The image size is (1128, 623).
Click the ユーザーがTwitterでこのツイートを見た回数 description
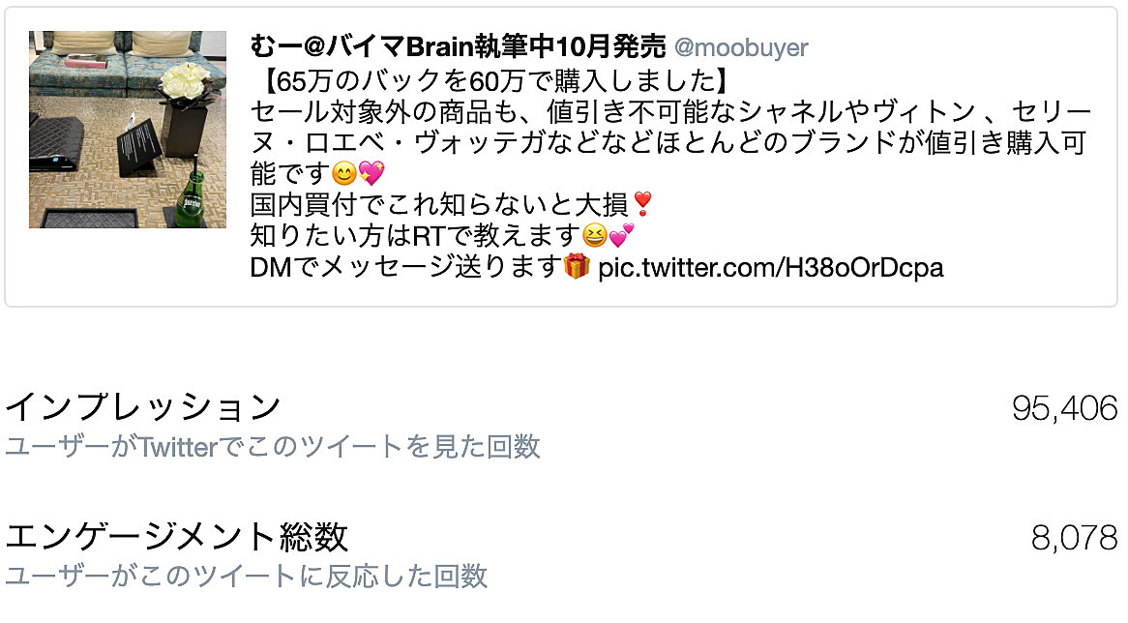click(x=272, y=447)
